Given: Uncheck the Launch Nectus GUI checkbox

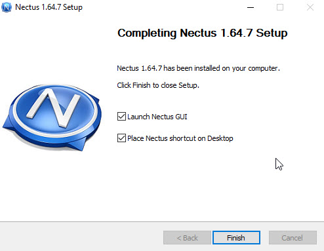Looking at the screenshot, I should coord(121,117).
